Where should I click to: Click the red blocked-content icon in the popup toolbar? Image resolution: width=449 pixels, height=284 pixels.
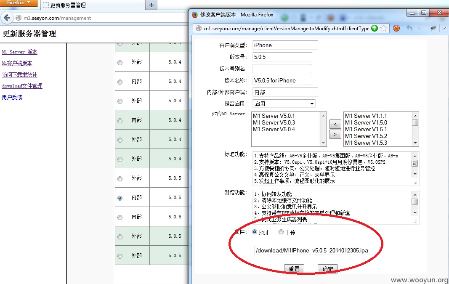(x=396, y=28)
